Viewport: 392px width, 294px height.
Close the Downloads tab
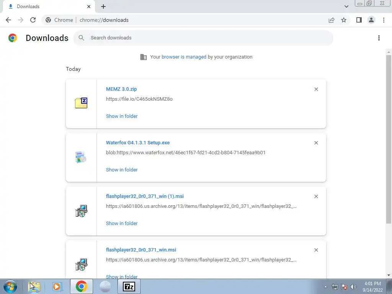click(89, 7)
